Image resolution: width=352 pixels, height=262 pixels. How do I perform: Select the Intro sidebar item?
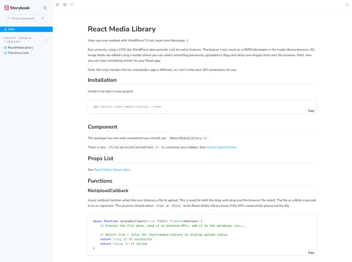pyautogui.click(x=26, y=29)
